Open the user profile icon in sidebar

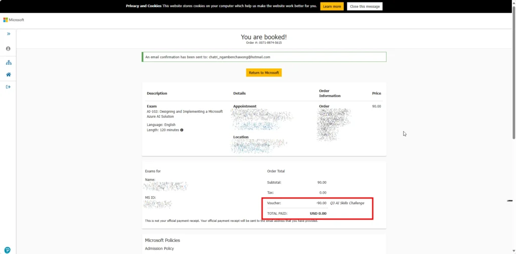tap(8, 49)
